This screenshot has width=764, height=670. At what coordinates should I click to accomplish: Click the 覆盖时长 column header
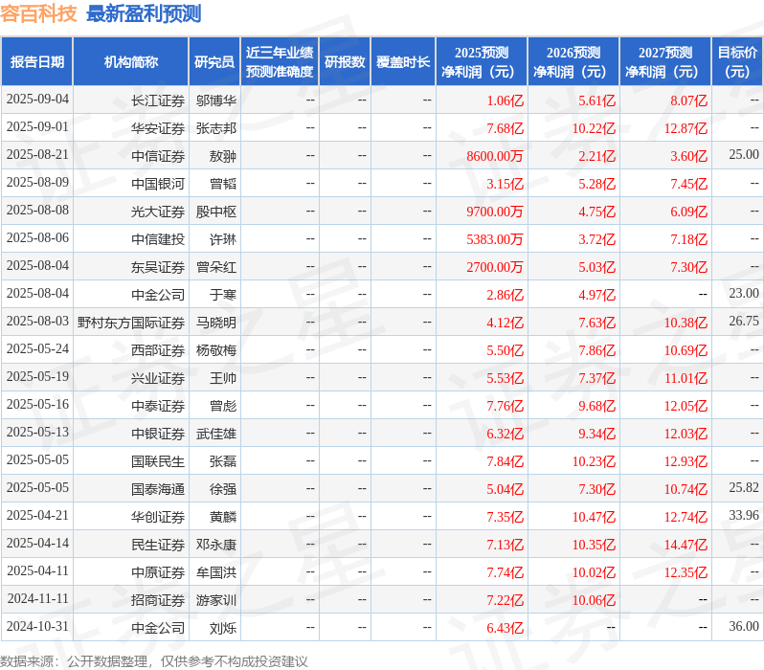tap(403, 62)
